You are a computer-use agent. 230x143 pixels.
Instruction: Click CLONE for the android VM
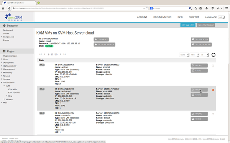coord(199,71)
